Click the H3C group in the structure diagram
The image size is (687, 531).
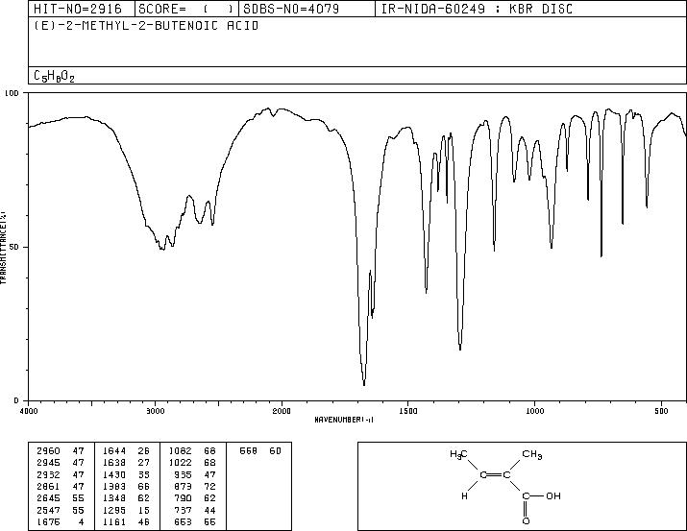pos(458,455)
